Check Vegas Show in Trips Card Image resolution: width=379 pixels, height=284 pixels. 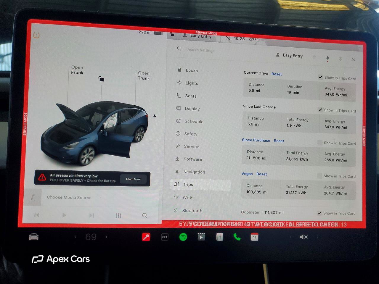point(319,176)
